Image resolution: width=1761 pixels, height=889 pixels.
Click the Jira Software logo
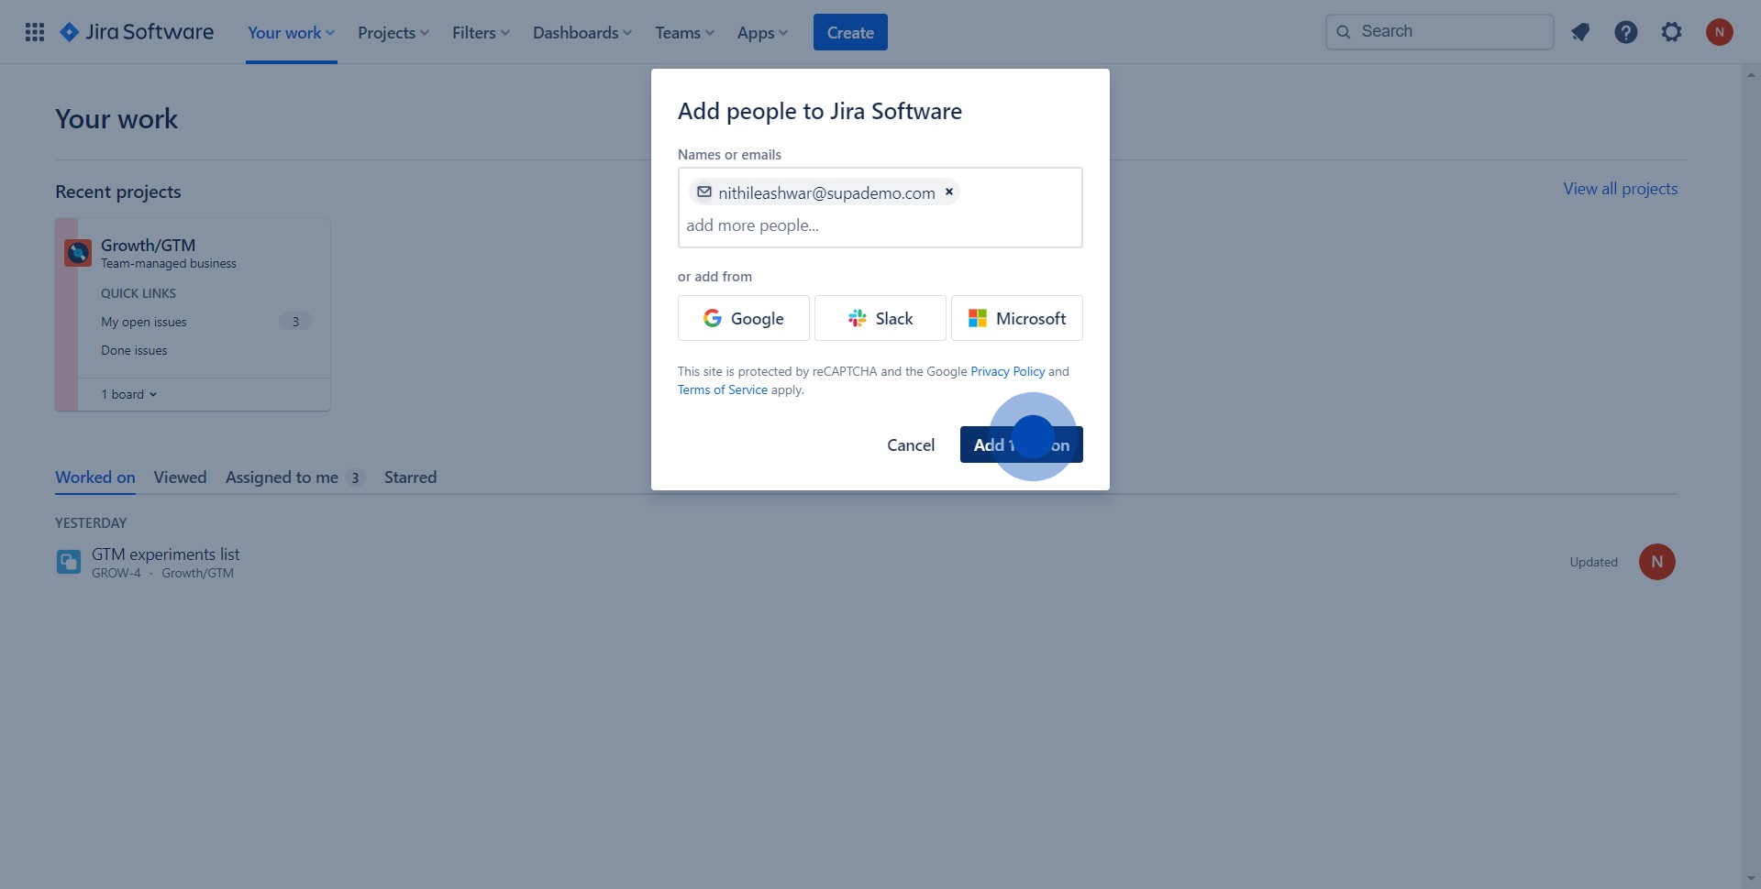(137, 32)
